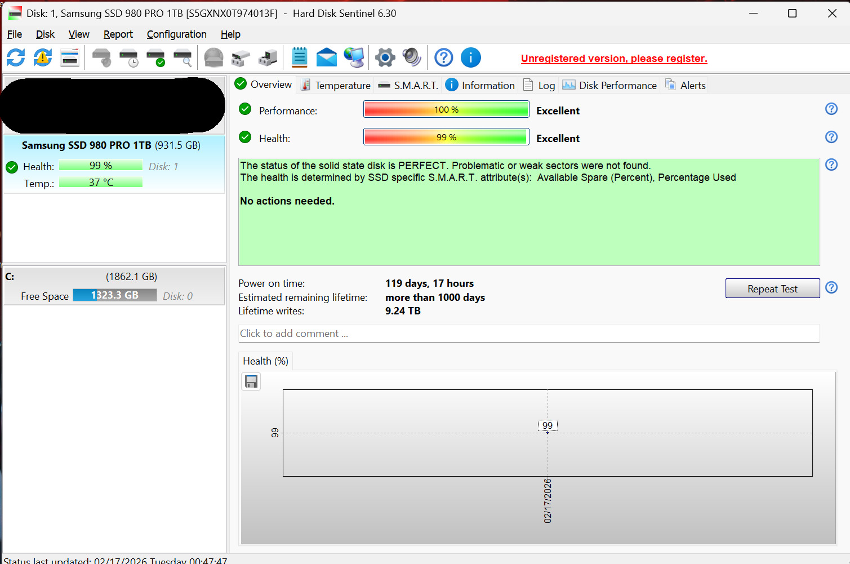Click the refresh icon with yellow warning triangle
Viewport: 850px width, 564px height.
coord(43,57)
